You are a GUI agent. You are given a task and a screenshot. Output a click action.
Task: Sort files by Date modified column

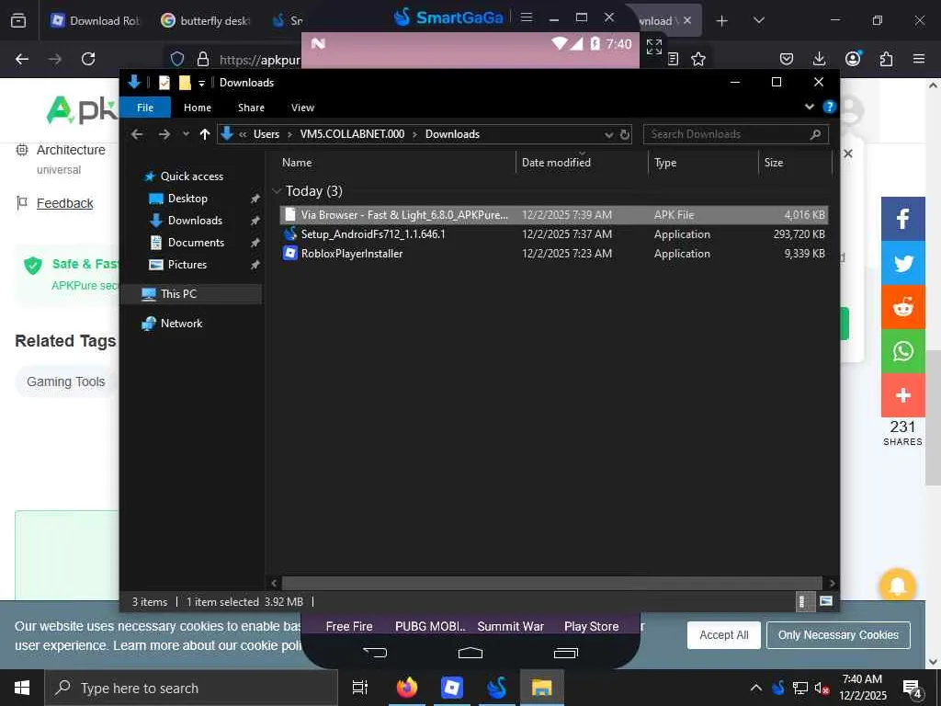pyautogui.click(x=556, y=163)
